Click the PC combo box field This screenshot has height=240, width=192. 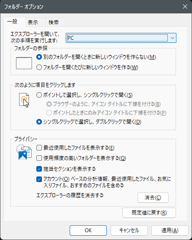(x=121, y=38)
